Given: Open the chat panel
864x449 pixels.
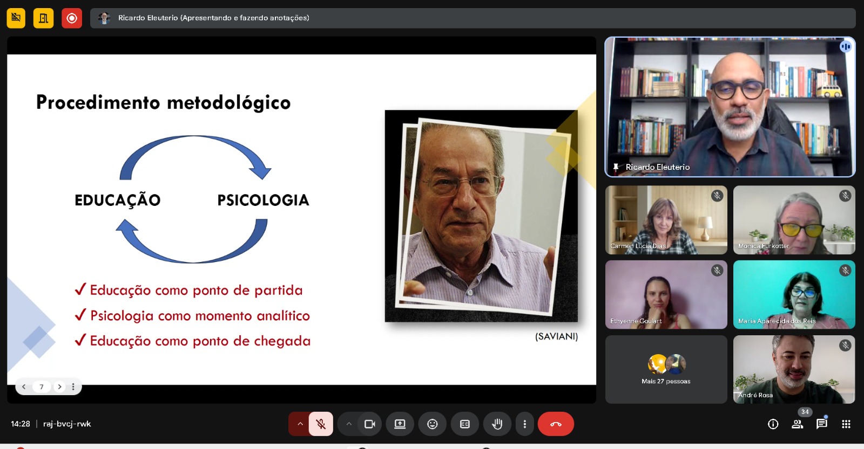Looking at the screenshot, I should 821,424.
